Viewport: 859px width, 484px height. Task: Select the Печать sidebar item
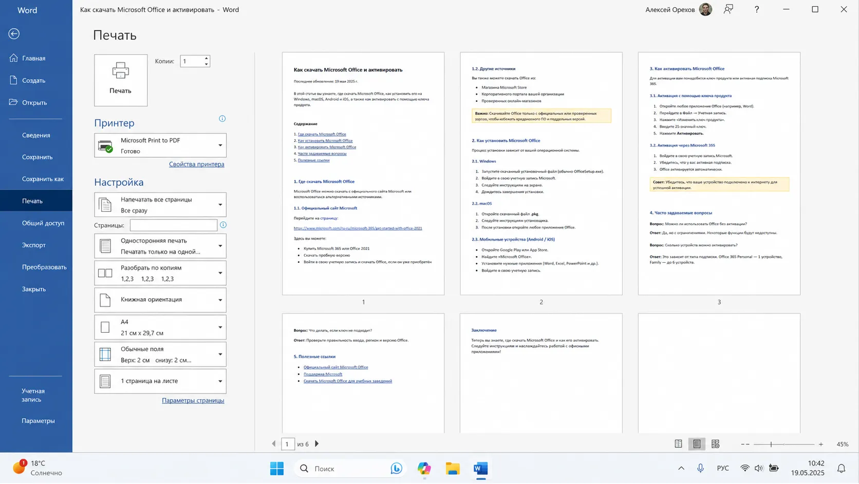[x=36, y=201]
